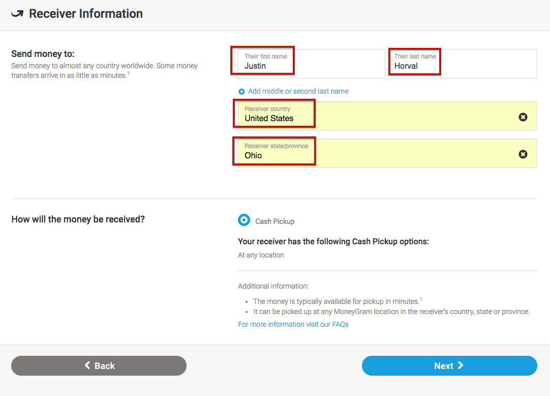
Task: Clear the Receiver state/province field with X
Action: coord(523,154)
